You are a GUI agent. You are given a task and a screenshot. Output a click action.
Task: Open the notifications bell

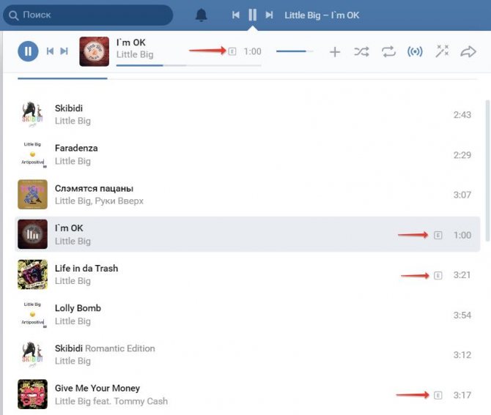pos(201,15)
